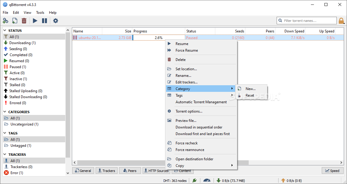Click the horizontal scrollbar of the torrent list
The width and height of the screenshot is (347, 184).
[x=163, y=163]
